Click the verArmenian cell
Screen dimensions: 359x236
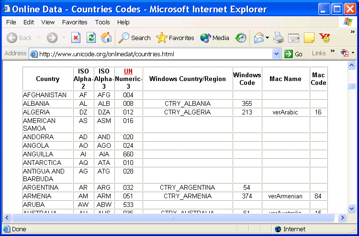[285, 196]
